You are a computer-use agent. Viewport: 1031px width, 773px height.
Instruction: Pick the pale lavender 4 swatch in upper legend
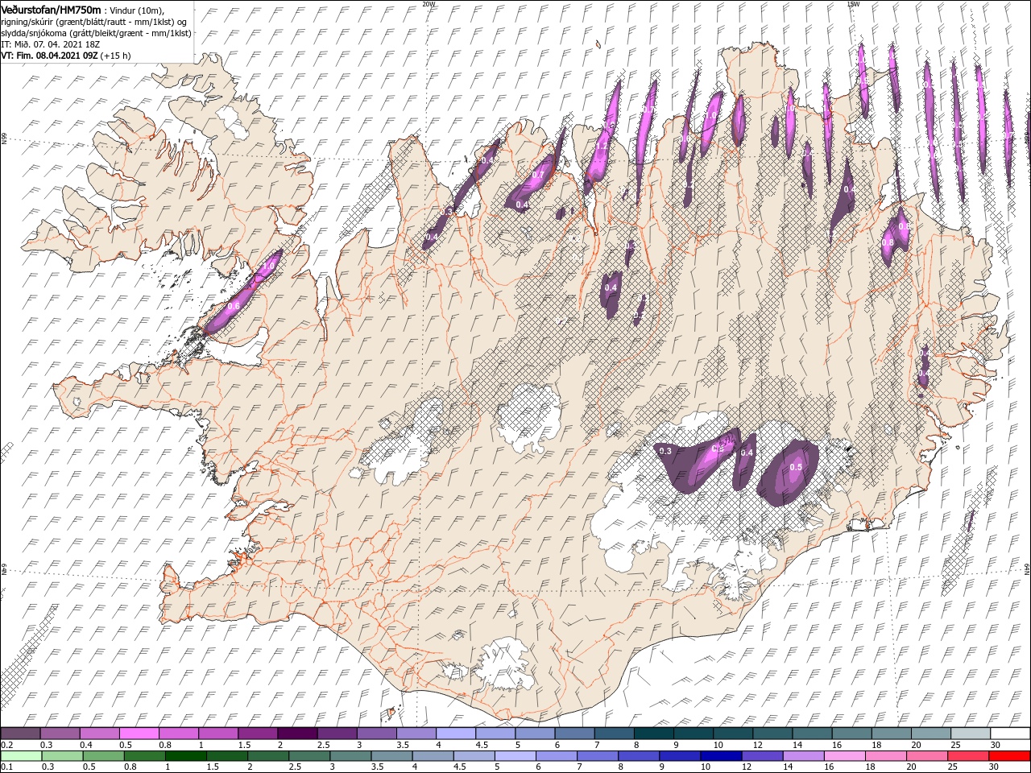click(455, 734)
